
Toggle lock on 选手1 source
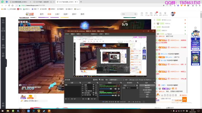[96, 87]
